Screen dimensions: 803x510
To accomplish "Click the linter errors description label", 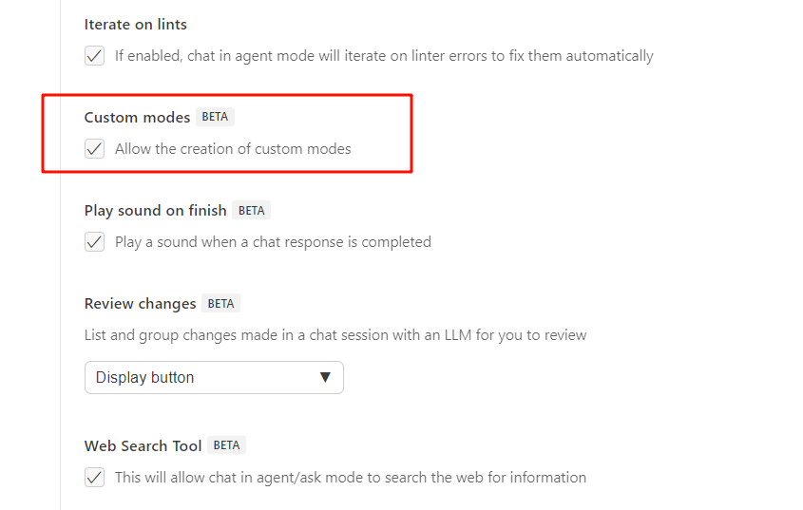I will tap(384, 56).
